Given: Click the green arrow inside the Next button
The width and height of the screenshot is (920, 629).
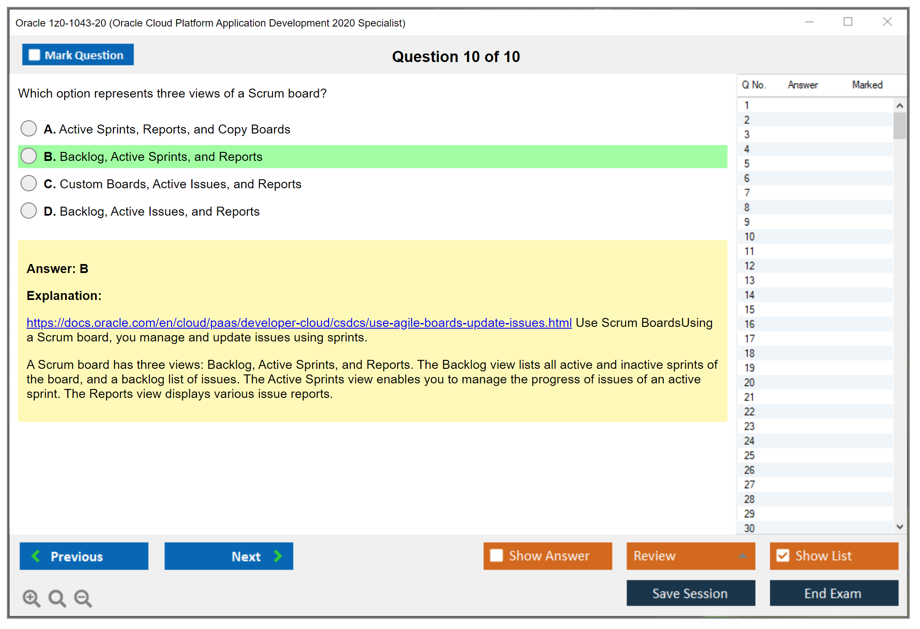Looking at the screenshot, I should (x=277, y=556).
